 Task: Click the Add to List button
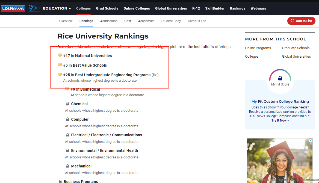(x=301, y=21)
